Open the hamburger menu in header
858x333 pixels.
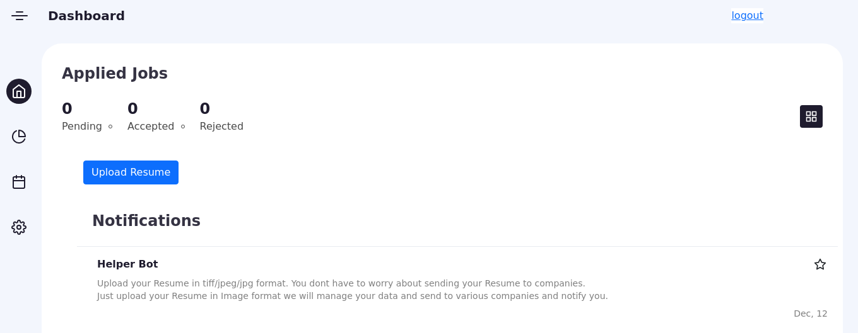20,16
